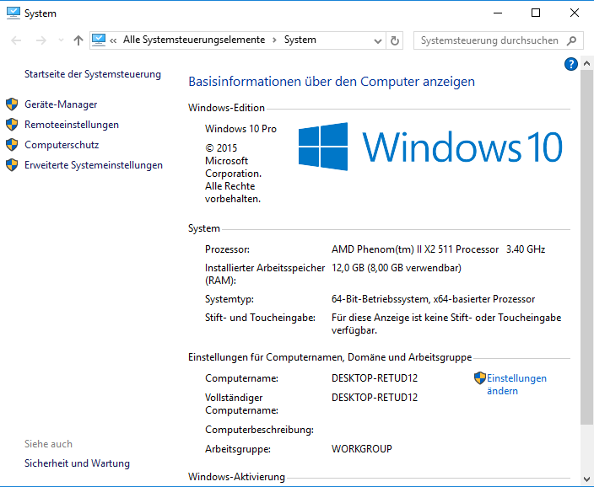Viewport: 594px width, 487px height.
Task: Open Erweiterte Systemeinstellungen
Action: [x=93, y=165]
